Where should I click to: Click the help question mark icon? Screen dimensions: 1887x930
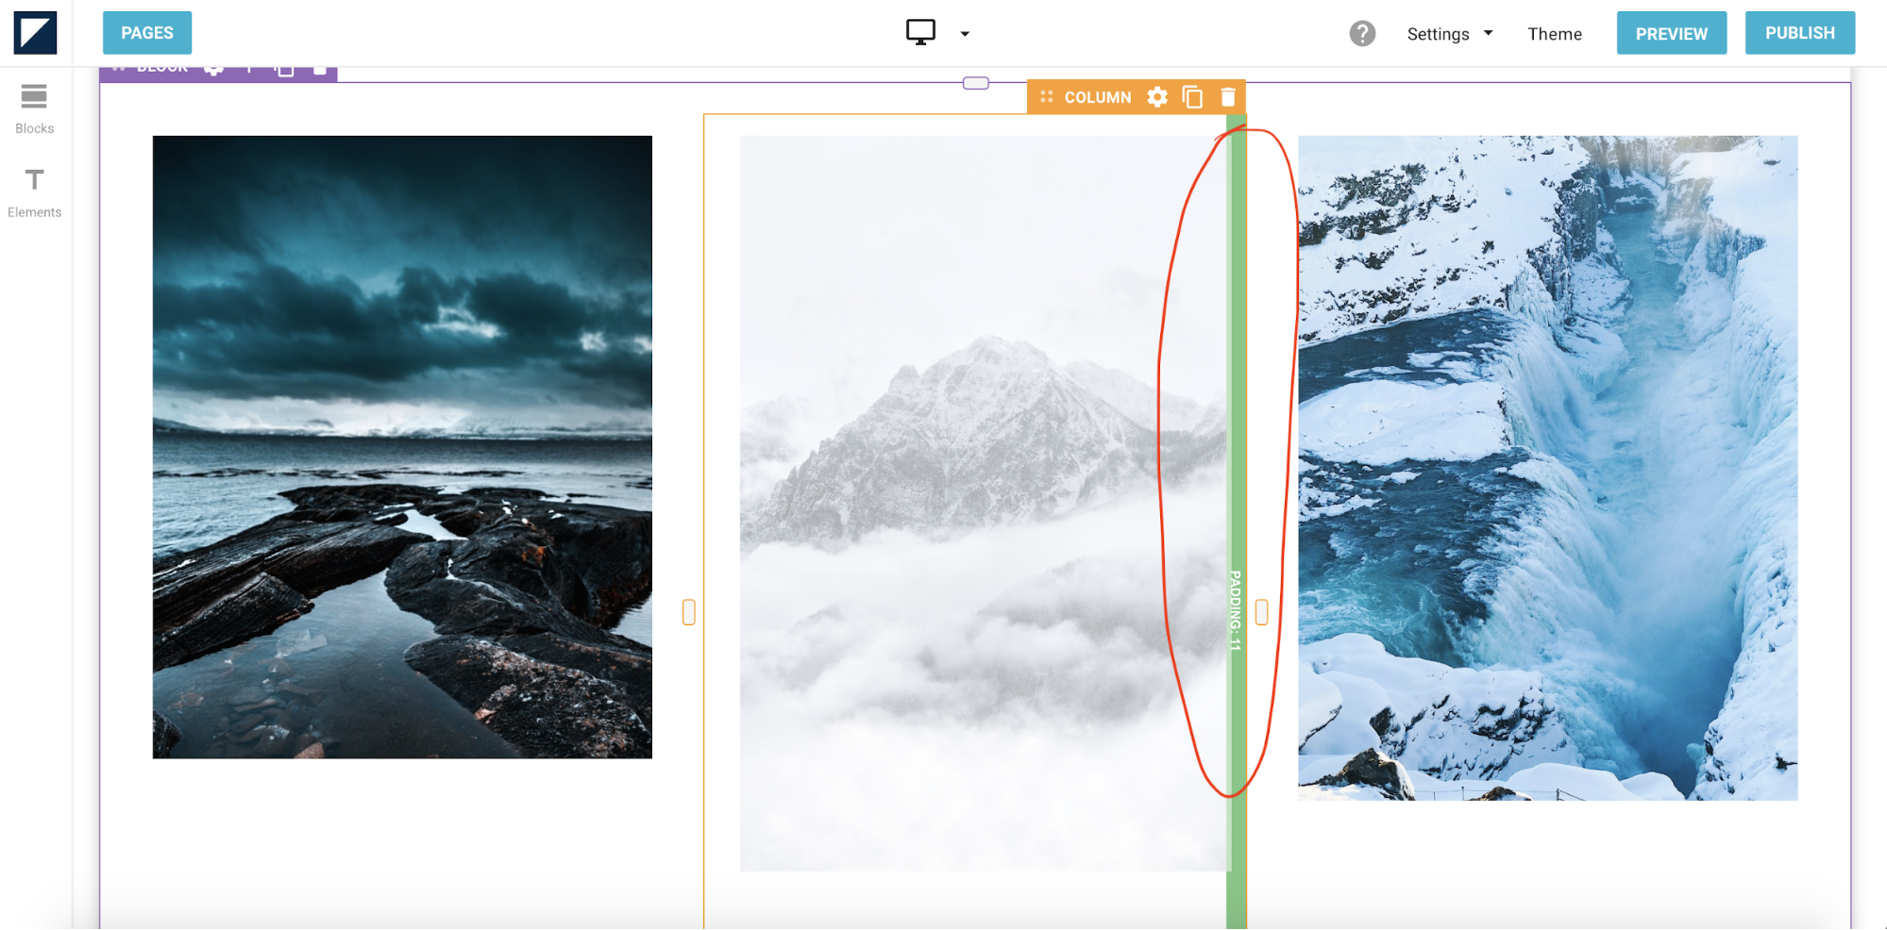click(x=1361, y=34)
